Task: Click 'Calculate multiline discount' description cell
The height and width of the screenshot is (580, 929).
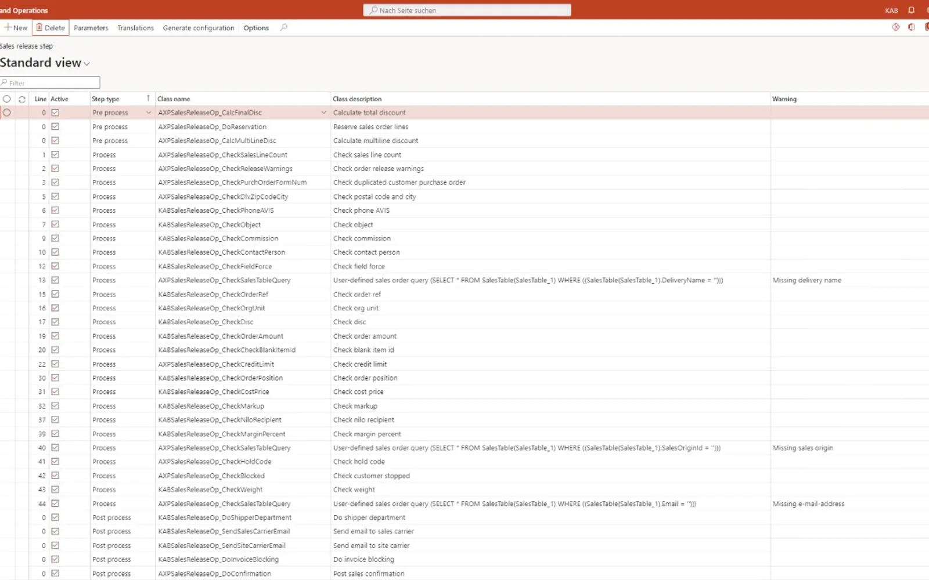Action: [376, 140]
